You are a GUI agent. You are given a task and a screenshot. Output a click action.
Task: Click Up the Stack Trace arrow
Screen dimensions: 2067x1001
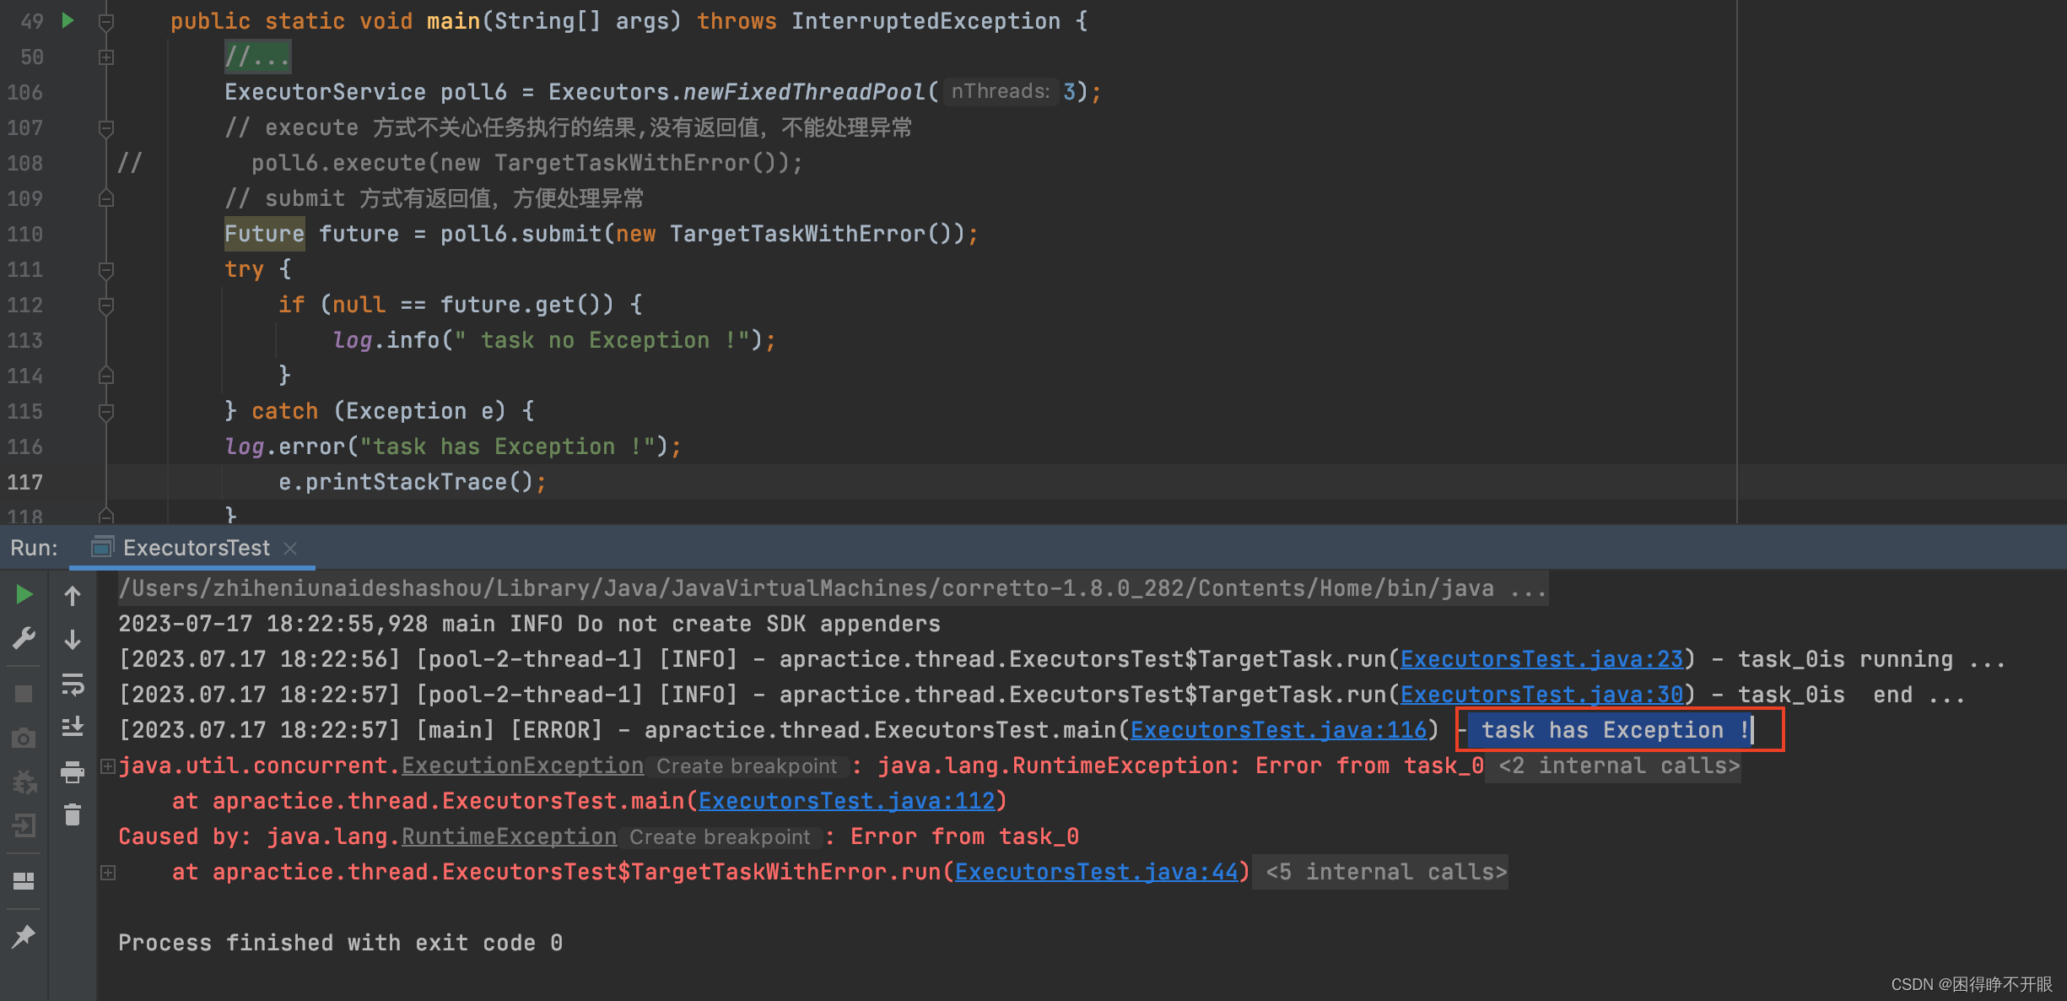pos(73,596)
